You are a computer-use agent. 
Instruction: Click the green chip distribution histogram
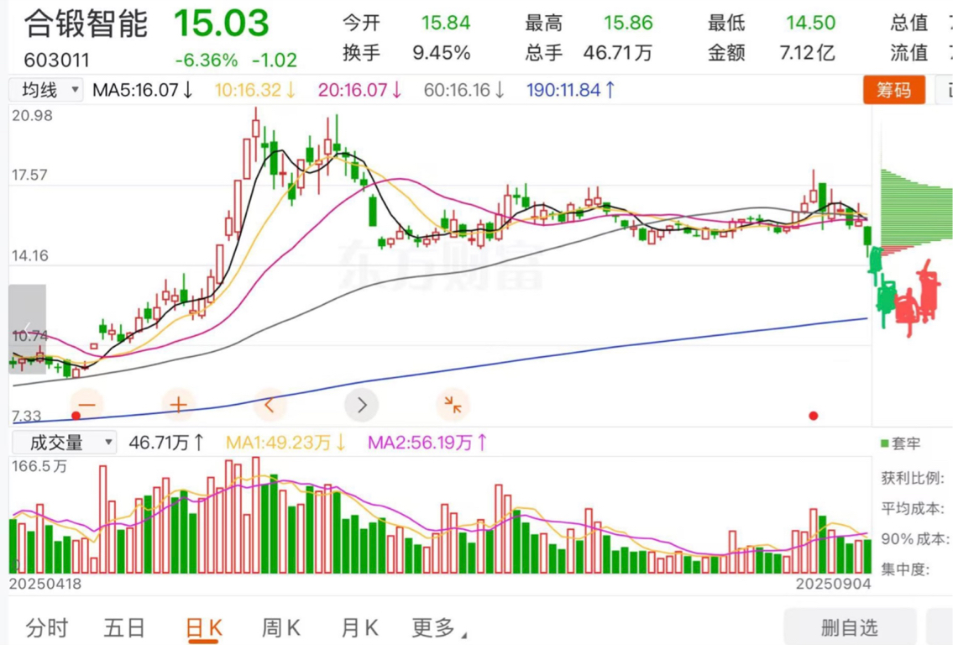click(x=916, y=208)
